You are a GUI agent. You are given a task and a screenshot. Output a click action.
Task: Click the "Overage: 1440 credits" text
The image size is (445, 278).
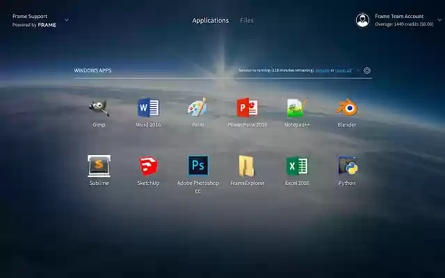[404, 24]
